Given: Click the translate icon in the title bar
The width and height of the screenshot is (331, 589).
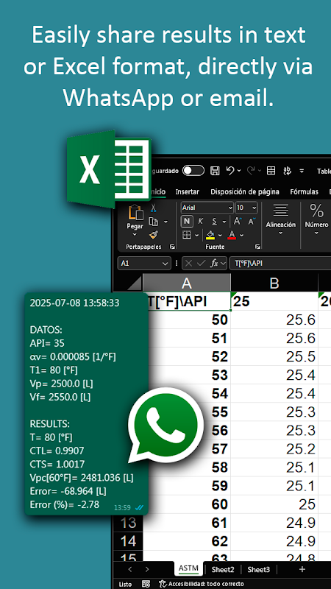Looking at the screenshot, I should (287, 171).
